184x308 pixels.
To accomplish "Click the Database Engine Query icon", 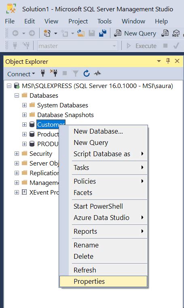I will point(165,33).
